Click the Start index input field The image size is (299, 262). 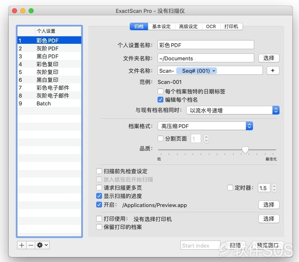200,245
